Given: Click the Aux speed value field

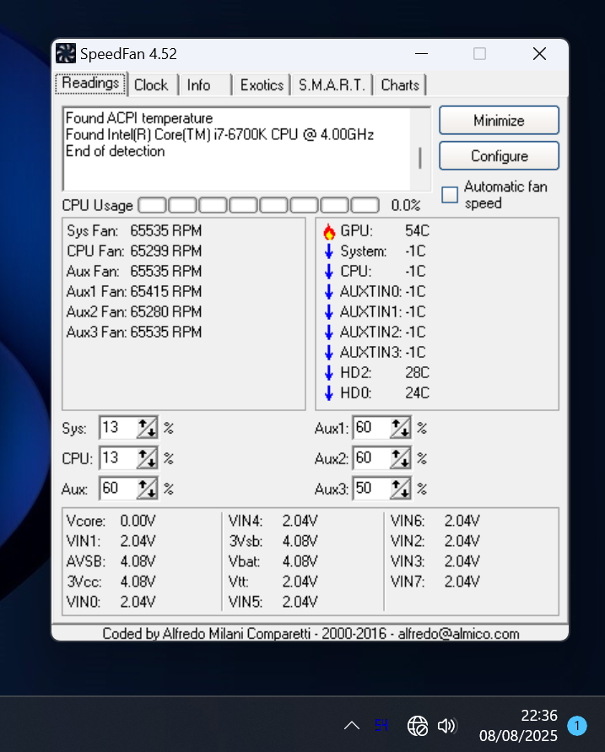Looking at the screenshot, I should (x=118, y=489).
